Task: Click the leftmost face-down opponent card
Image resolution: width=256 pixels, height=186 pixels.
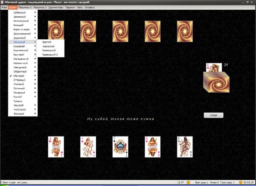Action: pyautogui.click(x=56, y=31)
